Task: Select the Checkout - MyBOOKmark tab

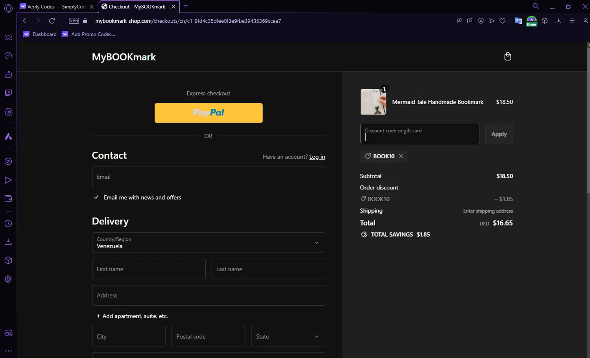Action: [x=136, y=7]
